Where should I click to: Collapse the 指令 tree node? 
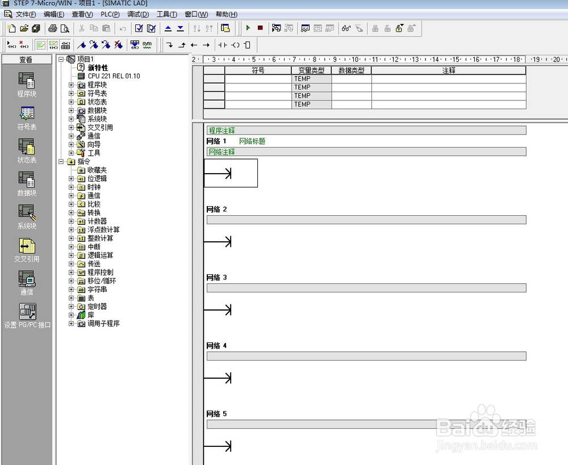(61, 161)
